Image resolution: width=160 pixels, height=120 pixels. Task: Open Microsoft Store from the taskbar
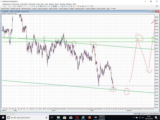click(65, 117)
